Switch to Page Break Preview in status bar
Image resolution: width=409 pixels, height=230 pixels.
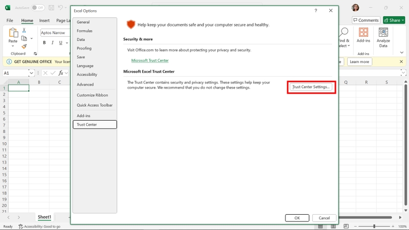(x=346, y=226)
